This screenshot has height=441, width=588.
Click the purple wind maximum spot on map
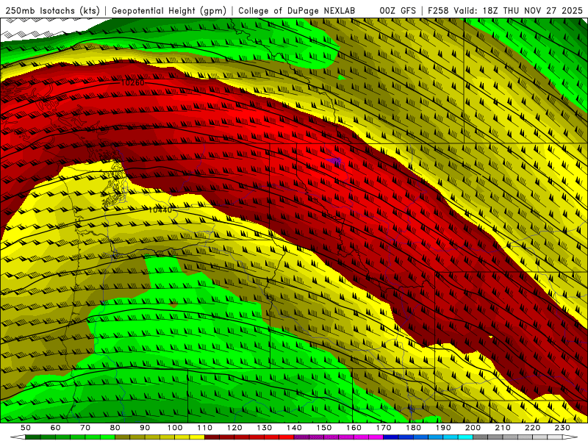coord(334,161)
